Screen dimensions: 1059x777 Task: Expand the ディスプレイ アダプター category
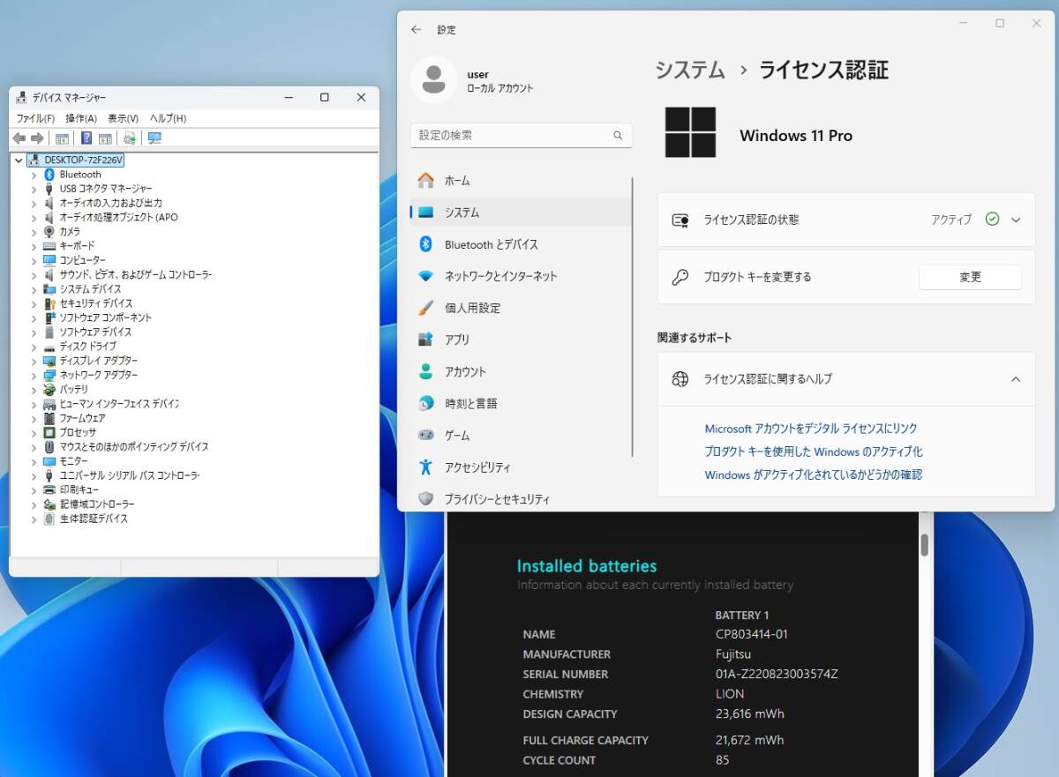click(34, 361)
